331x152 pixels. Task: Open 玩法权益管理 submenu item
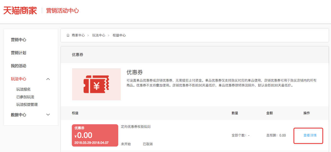coord(27,105)
